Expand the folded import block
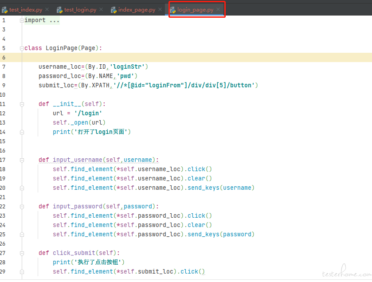The image size is (372, 282). coord(22,21)
